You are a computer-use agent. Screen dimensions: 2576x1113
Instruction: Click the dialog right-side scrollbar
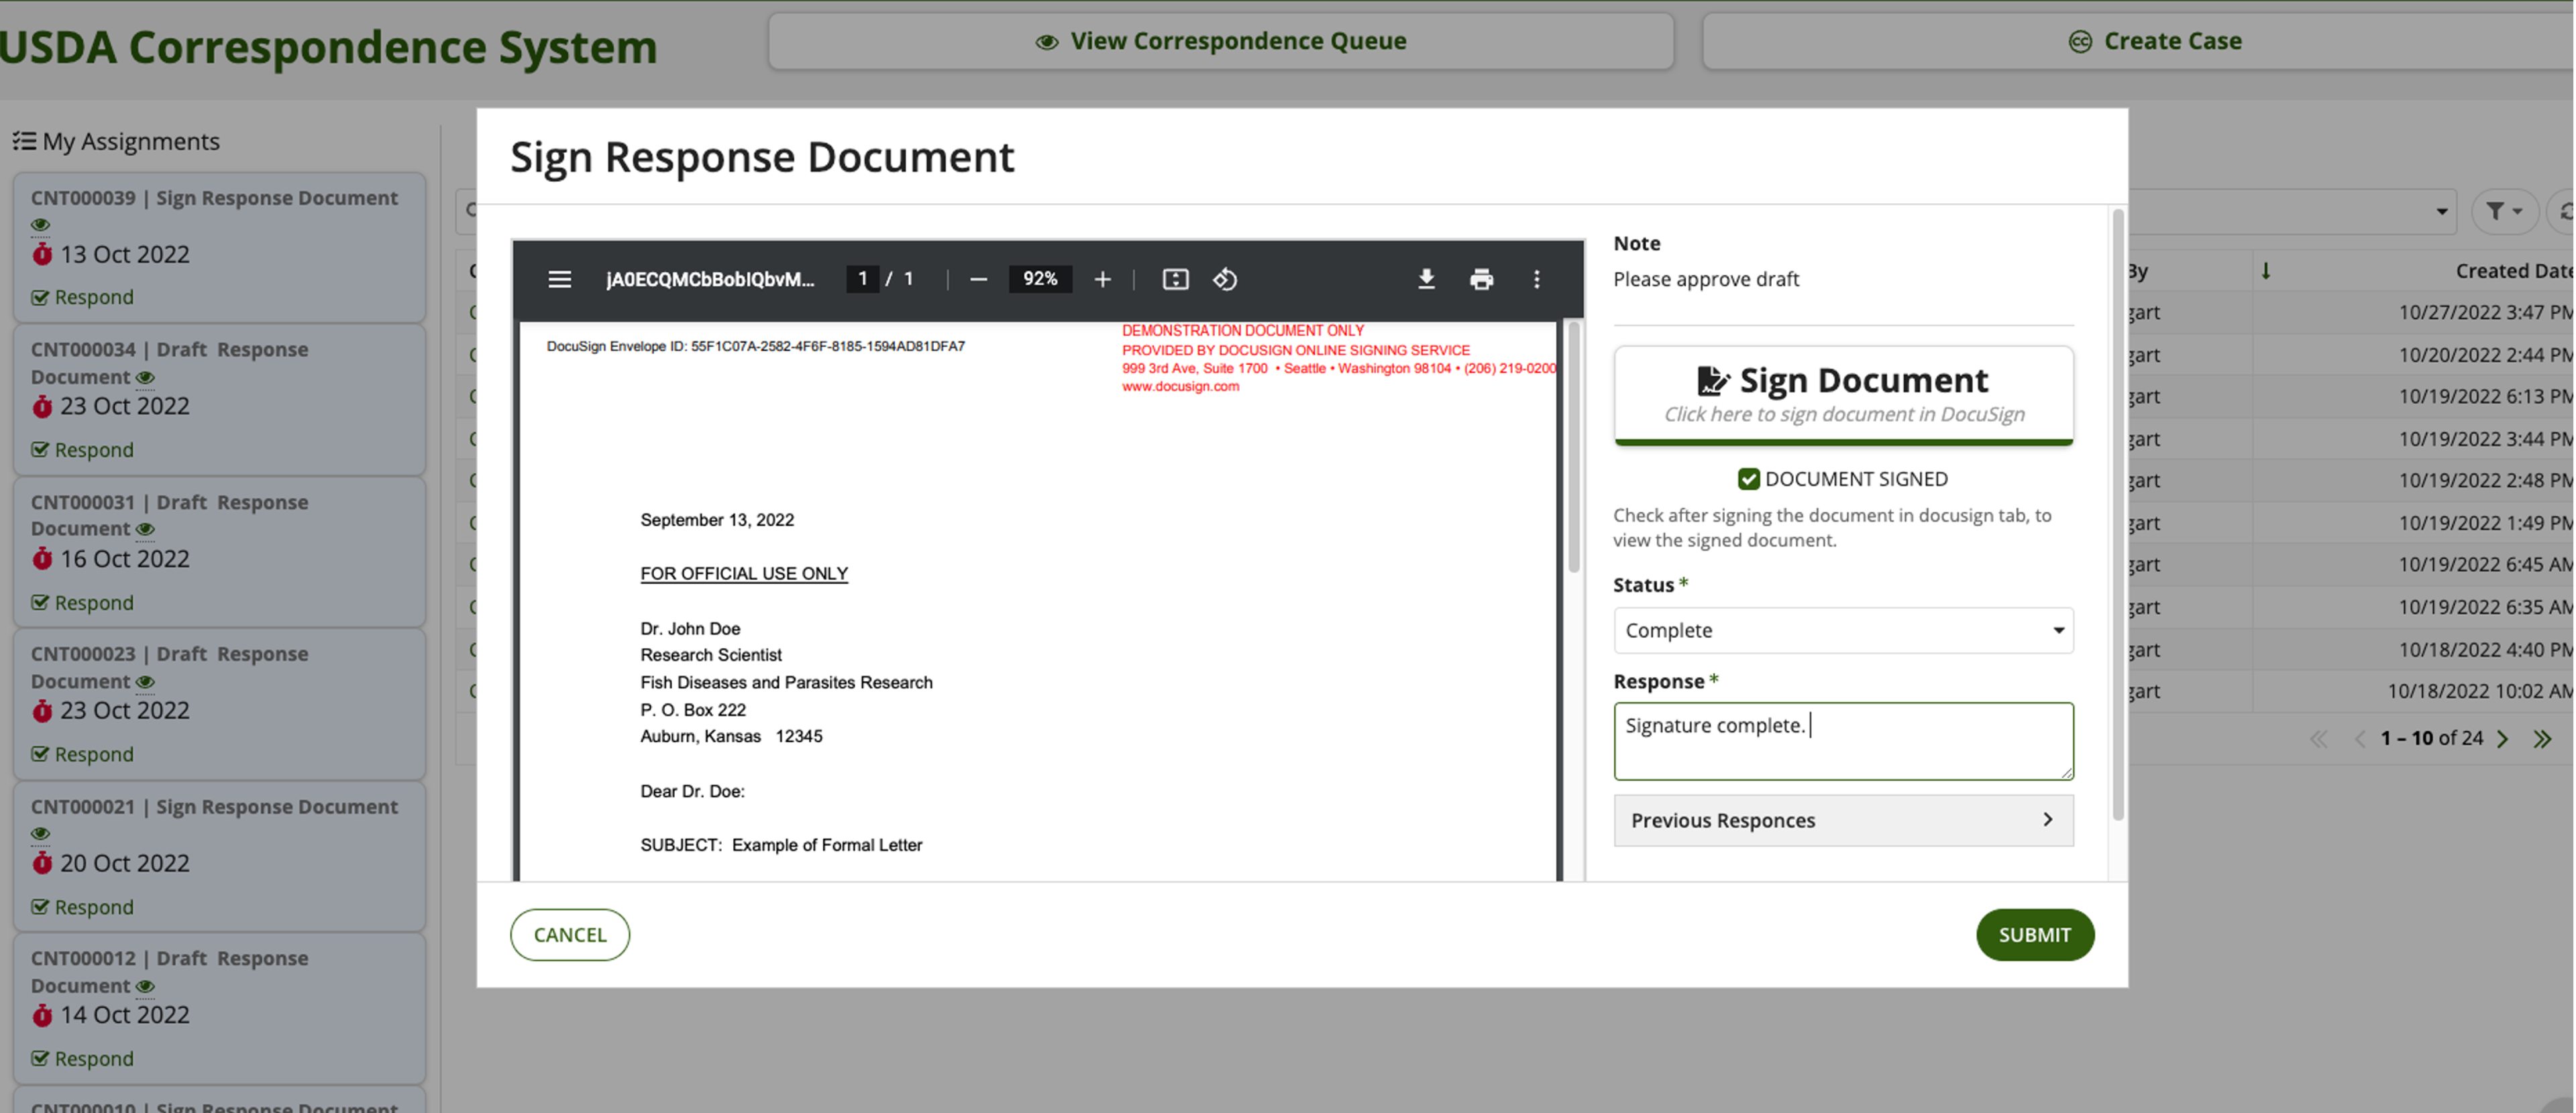[x=2117, y=514]
